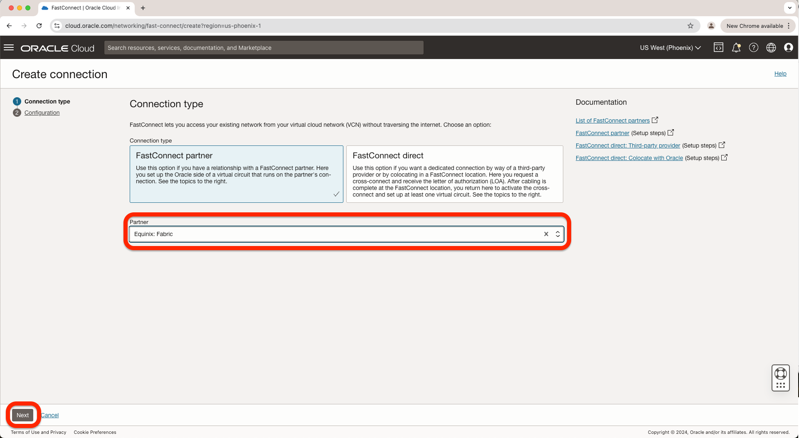Open the help question mark icon

[754, 48]
